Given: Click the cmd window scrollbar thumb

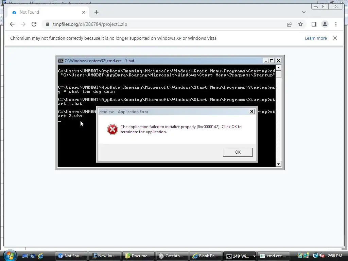Looking at the screenshot, I should 278,74.
